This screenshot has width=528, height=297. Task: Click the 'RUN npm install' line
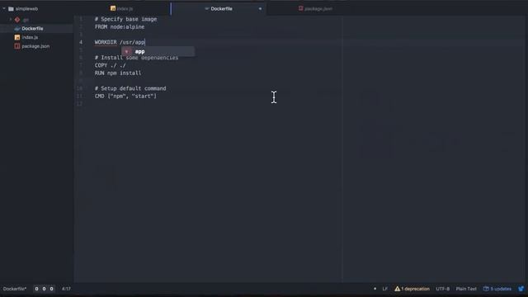118,73
